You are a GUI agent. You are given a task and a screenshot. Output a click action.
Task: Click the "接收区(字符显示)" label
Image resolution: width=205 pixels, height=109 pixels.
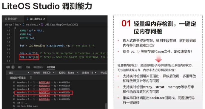tap(18, 78)
